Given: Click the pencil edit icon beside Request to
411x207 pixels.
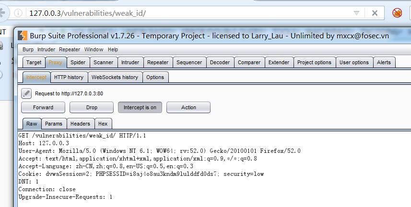Looking at the screenshot, I should pos(26,93).
